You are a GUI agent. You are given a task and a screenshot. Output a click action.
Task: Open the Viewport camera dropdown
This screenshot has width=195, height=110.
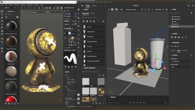point(132,9)
